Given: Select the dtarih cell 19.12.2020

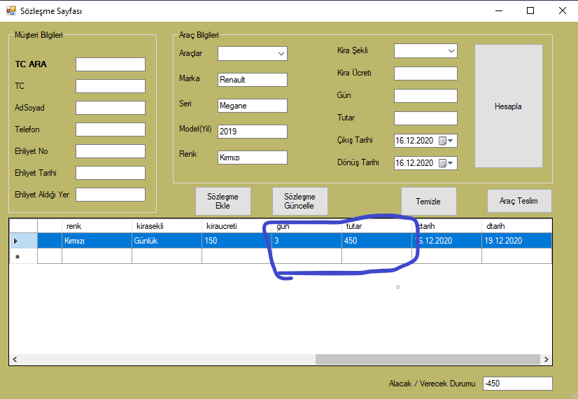Looking at the screenshot, I should [517, 241].
